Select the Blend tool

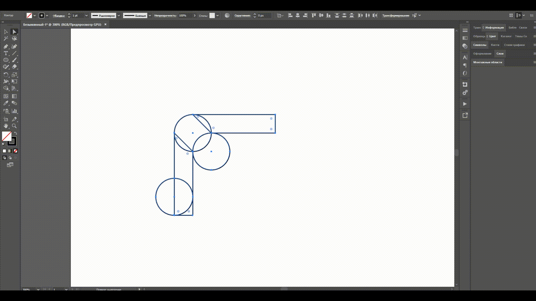pyautogui.click(x=14, y=103)
